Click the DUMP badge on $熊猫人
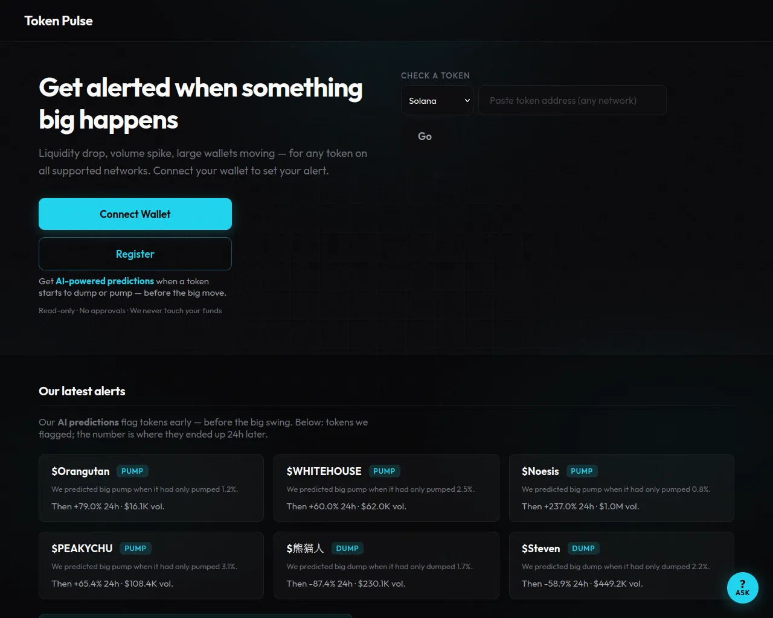The height and width of the screenshot is (618, 773). coord(347,549)
